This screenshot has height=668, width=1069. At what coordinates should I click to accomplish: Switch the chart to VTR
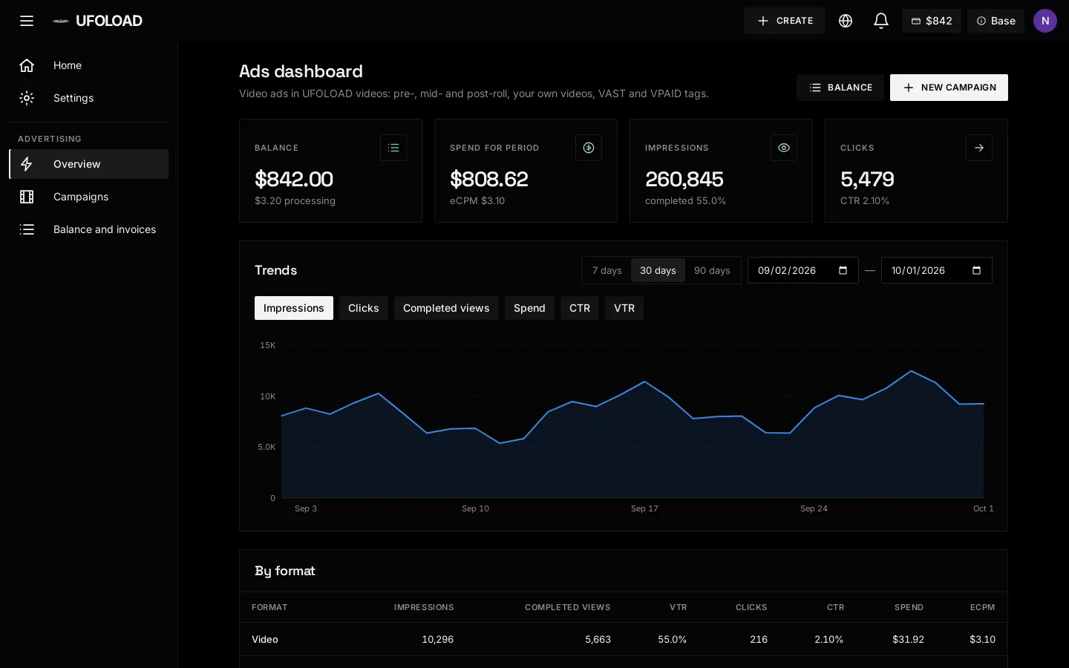click(x=624, y=308)
